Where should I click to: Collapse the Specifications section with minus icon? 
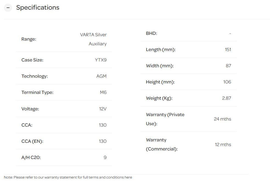pos(8,8)
